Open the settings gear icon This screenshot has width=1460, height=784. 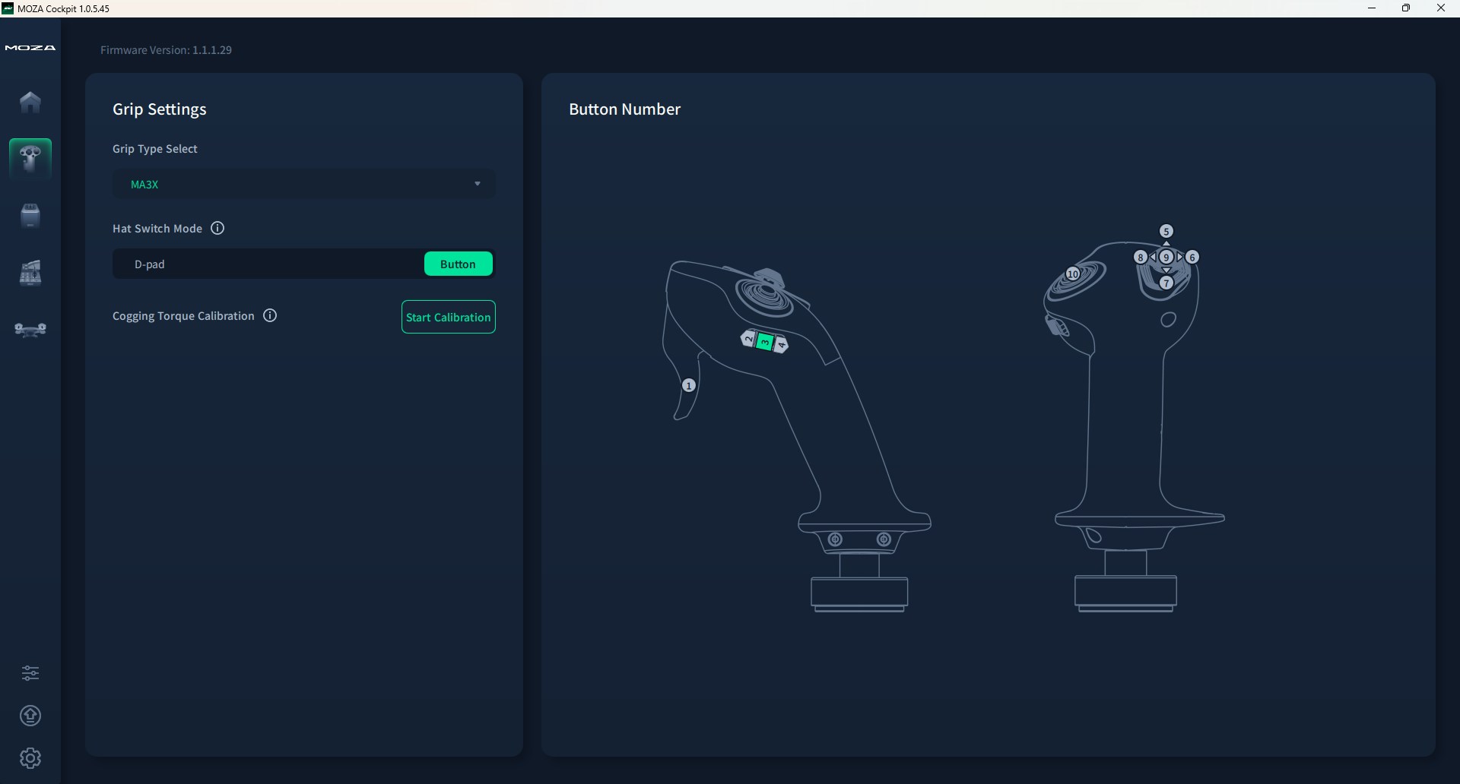[x=30, y=758]
